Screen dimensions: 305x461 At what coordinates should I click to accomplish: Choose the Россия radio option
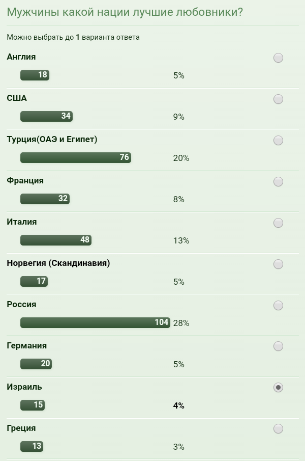click(278, 306)
